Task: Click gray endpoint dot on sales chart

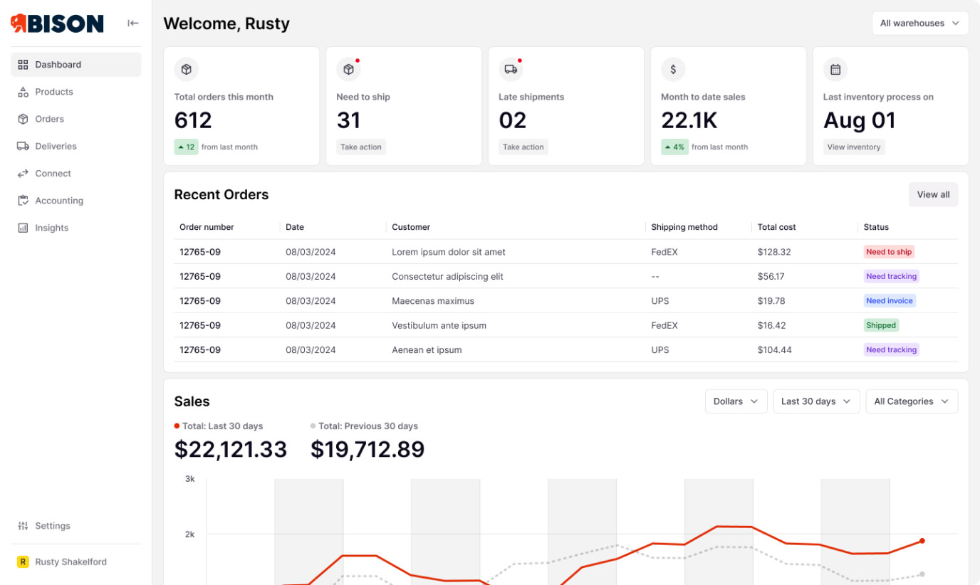Action: (922, 574)
